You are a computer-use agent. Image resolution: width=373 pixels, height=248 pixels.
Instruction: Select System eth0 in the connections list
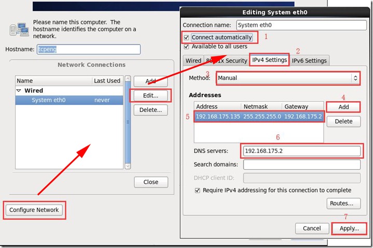tap(48, 100)
